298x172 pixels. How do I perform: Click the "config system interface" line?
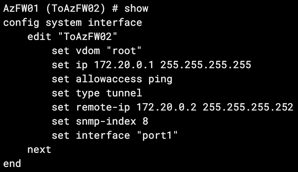point(73,23)
